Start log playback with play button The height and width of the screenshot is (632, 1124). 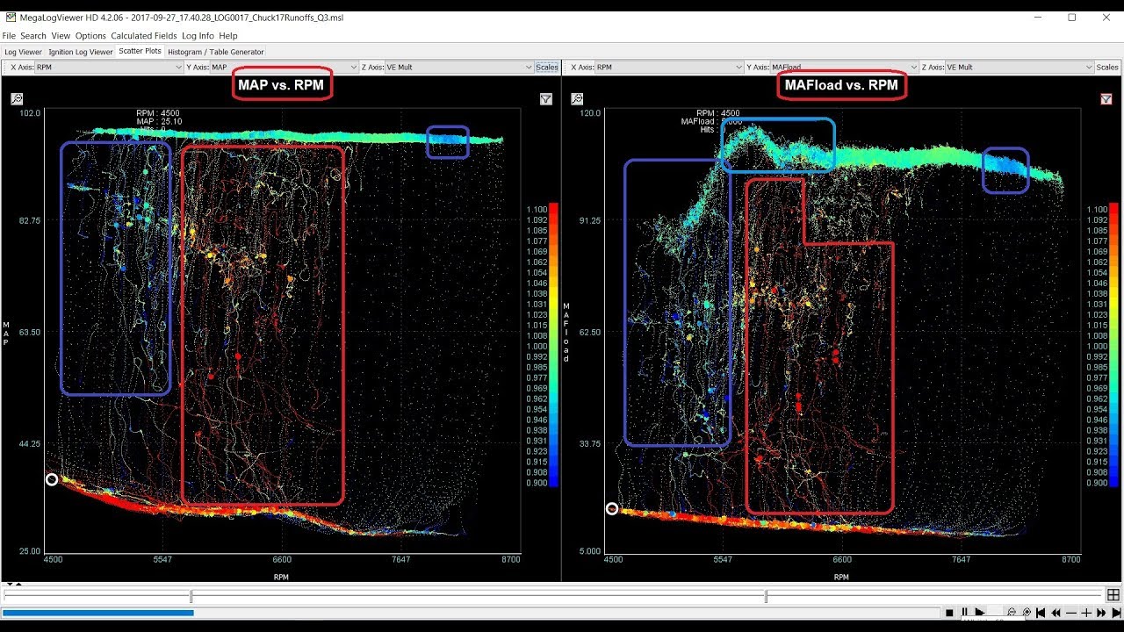pos(980,613)
